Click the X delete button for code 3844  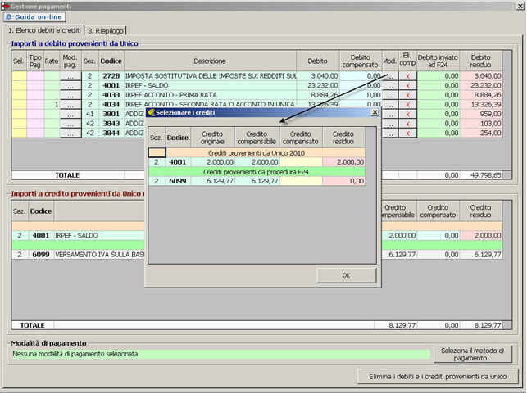[x=407, y=133]
